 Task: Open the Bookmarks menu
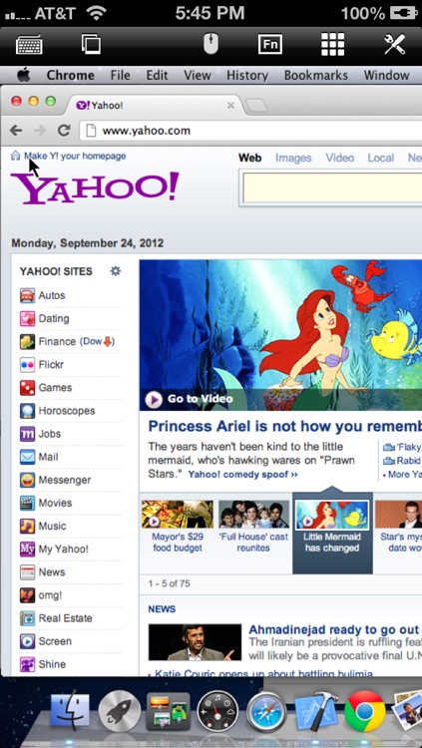click(315, 76)
